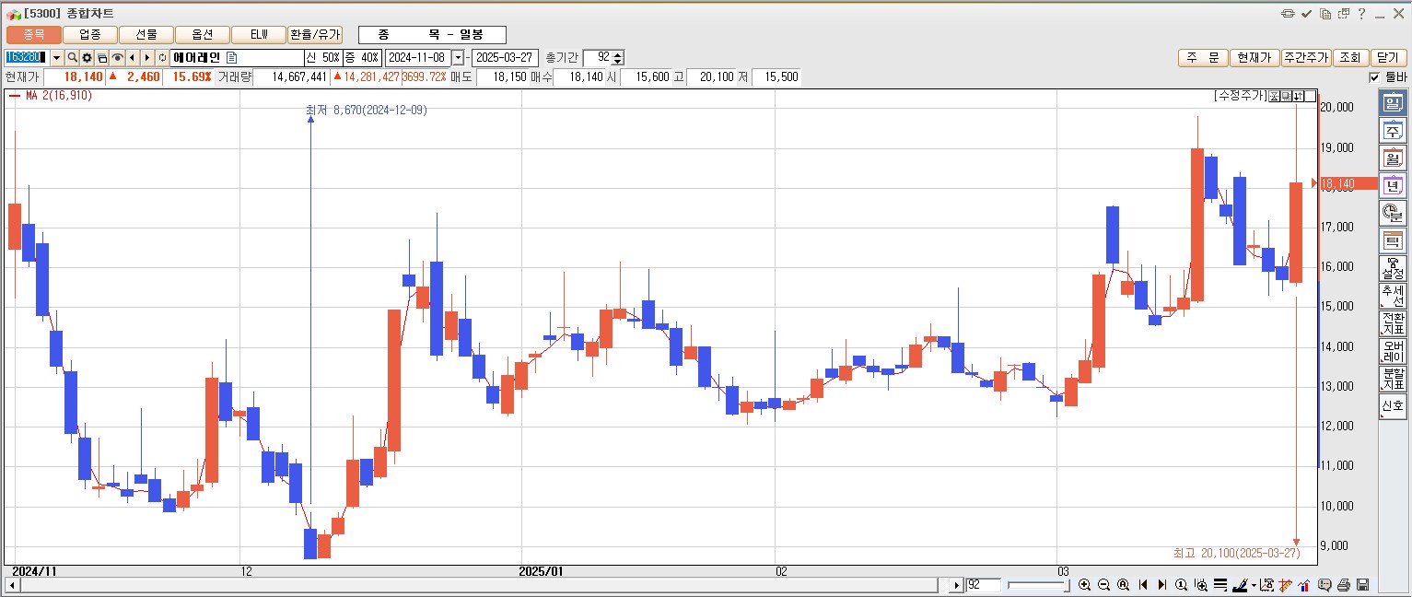1412x597 pixels.
Task: Click the stock search magnifier icon
Action: (72, 58)
